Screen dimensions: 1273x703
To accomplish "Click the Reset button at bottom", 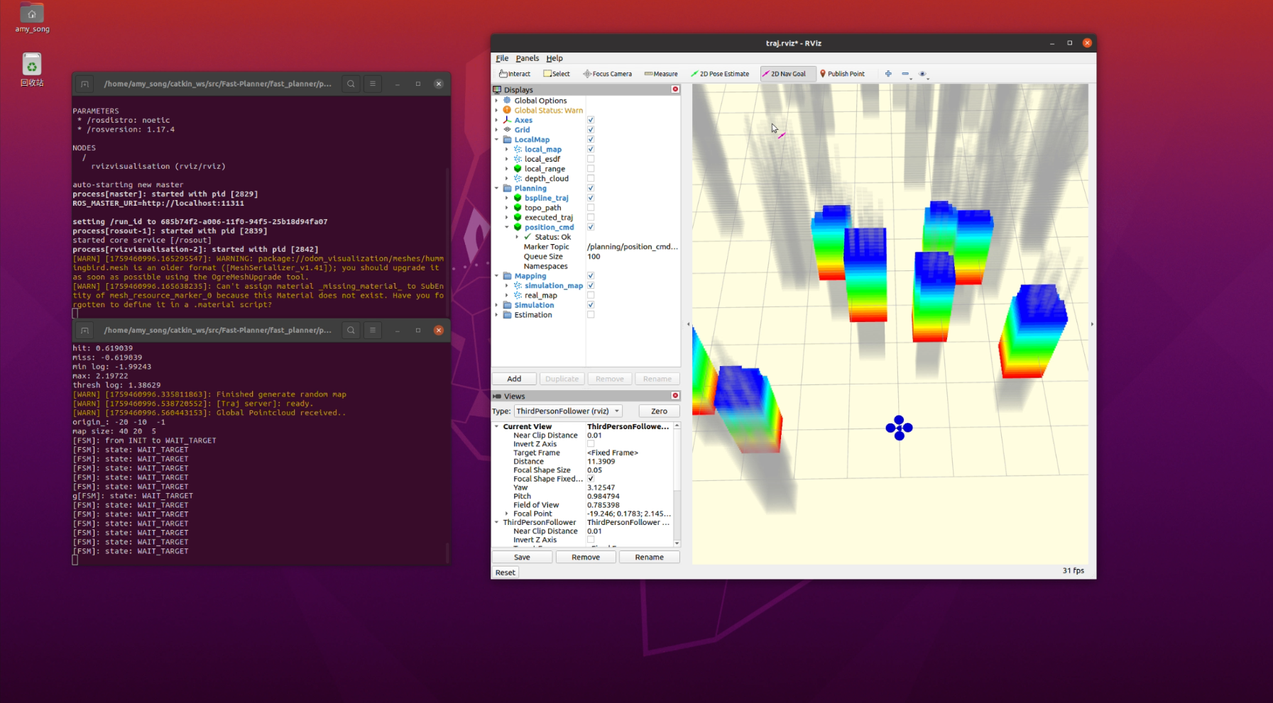I will (506, 572).
